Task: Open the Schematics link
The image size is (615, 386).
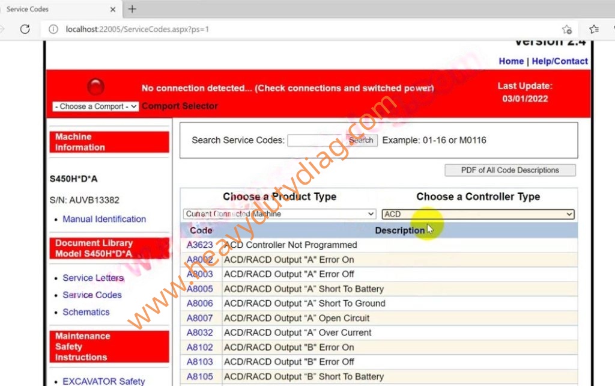Action: click(x=86, y=312)
